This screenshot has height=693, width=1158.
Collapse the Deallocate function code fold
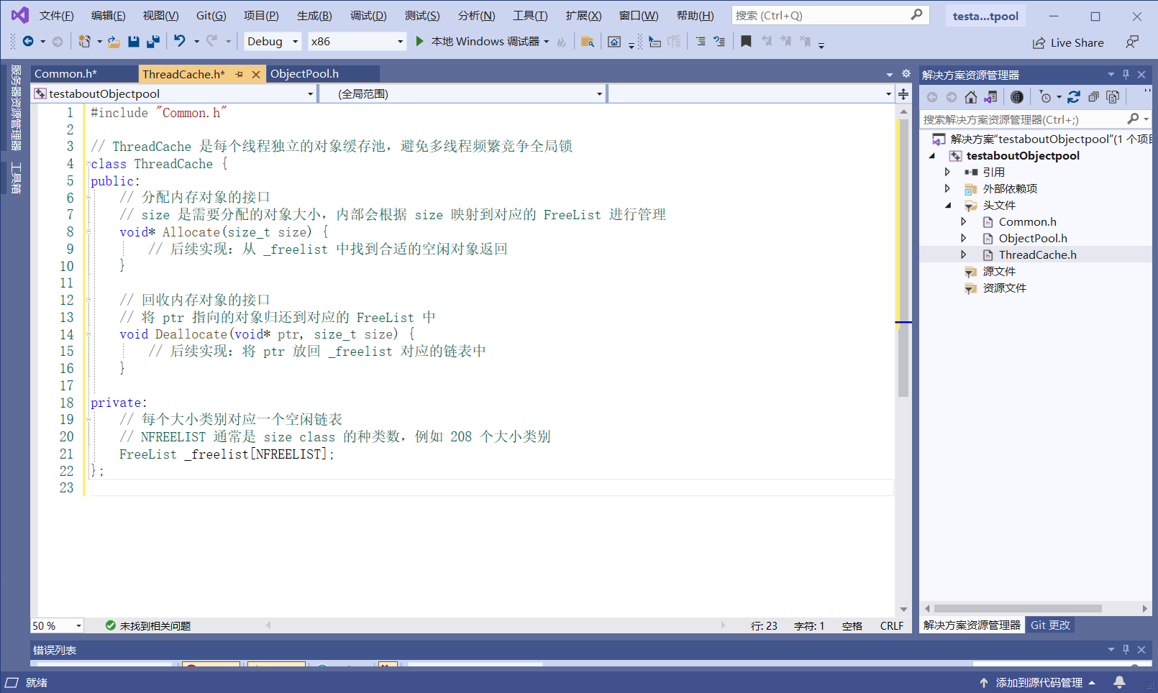[88, 334]
